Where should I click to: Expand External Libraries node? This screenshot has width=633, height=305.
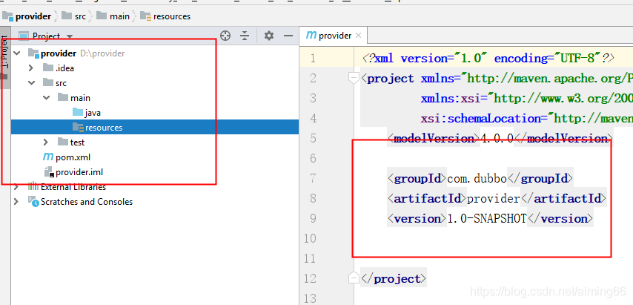tap(16, 187)
